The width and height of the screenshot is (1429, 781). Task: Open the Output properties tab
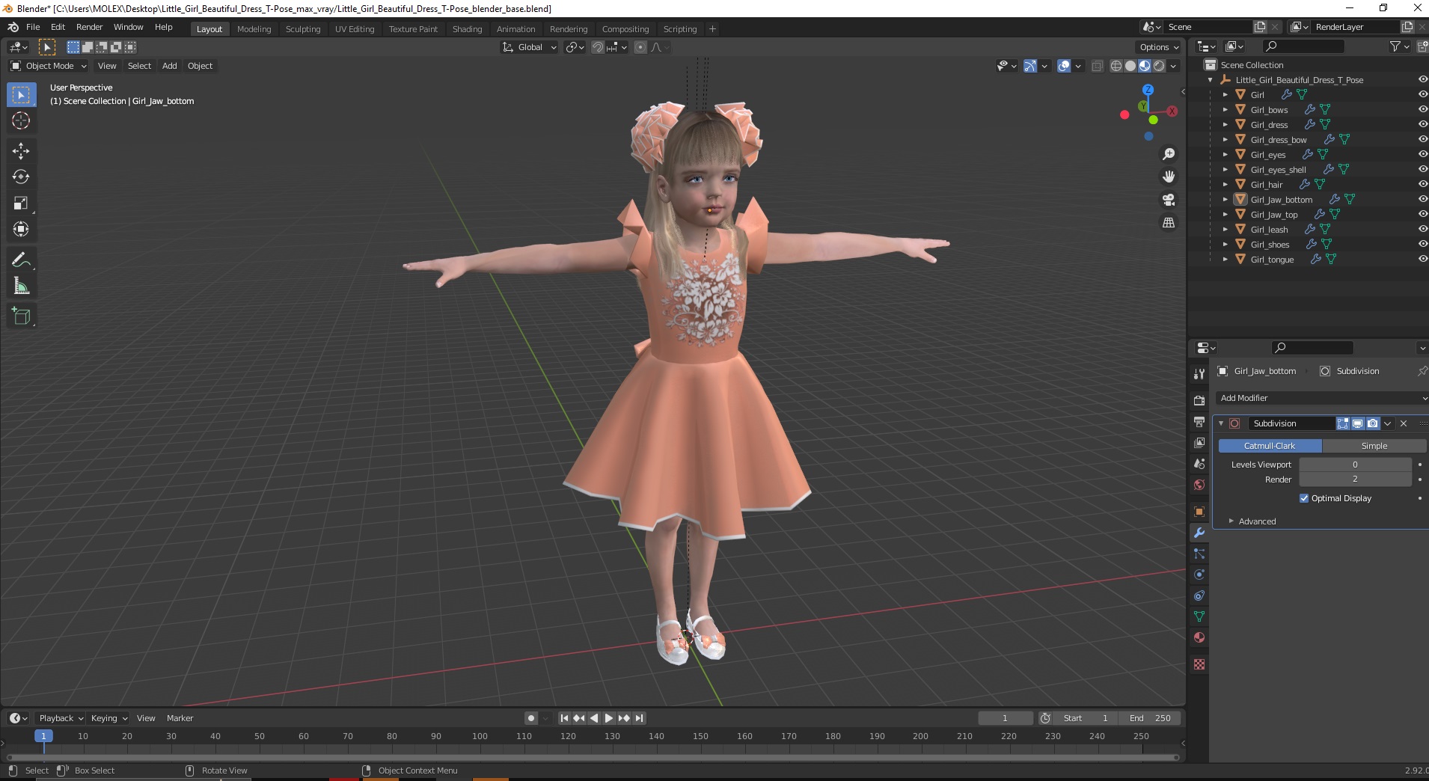[1199, 422]
